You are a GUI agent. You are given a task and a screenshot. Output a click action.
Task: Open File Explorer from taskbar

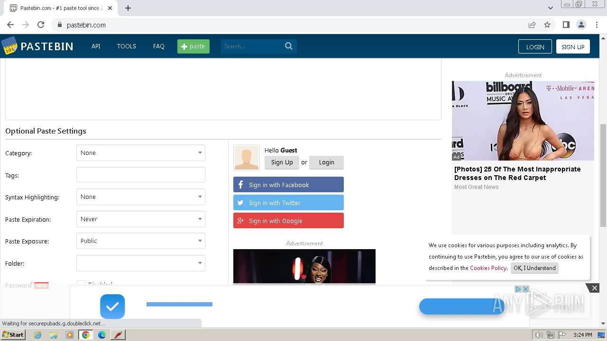coord(54,335)
